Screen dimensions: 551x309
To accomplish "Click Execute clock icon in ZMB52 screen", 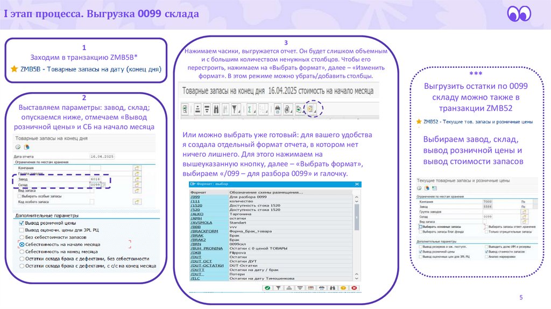I will tap(419, 188).
